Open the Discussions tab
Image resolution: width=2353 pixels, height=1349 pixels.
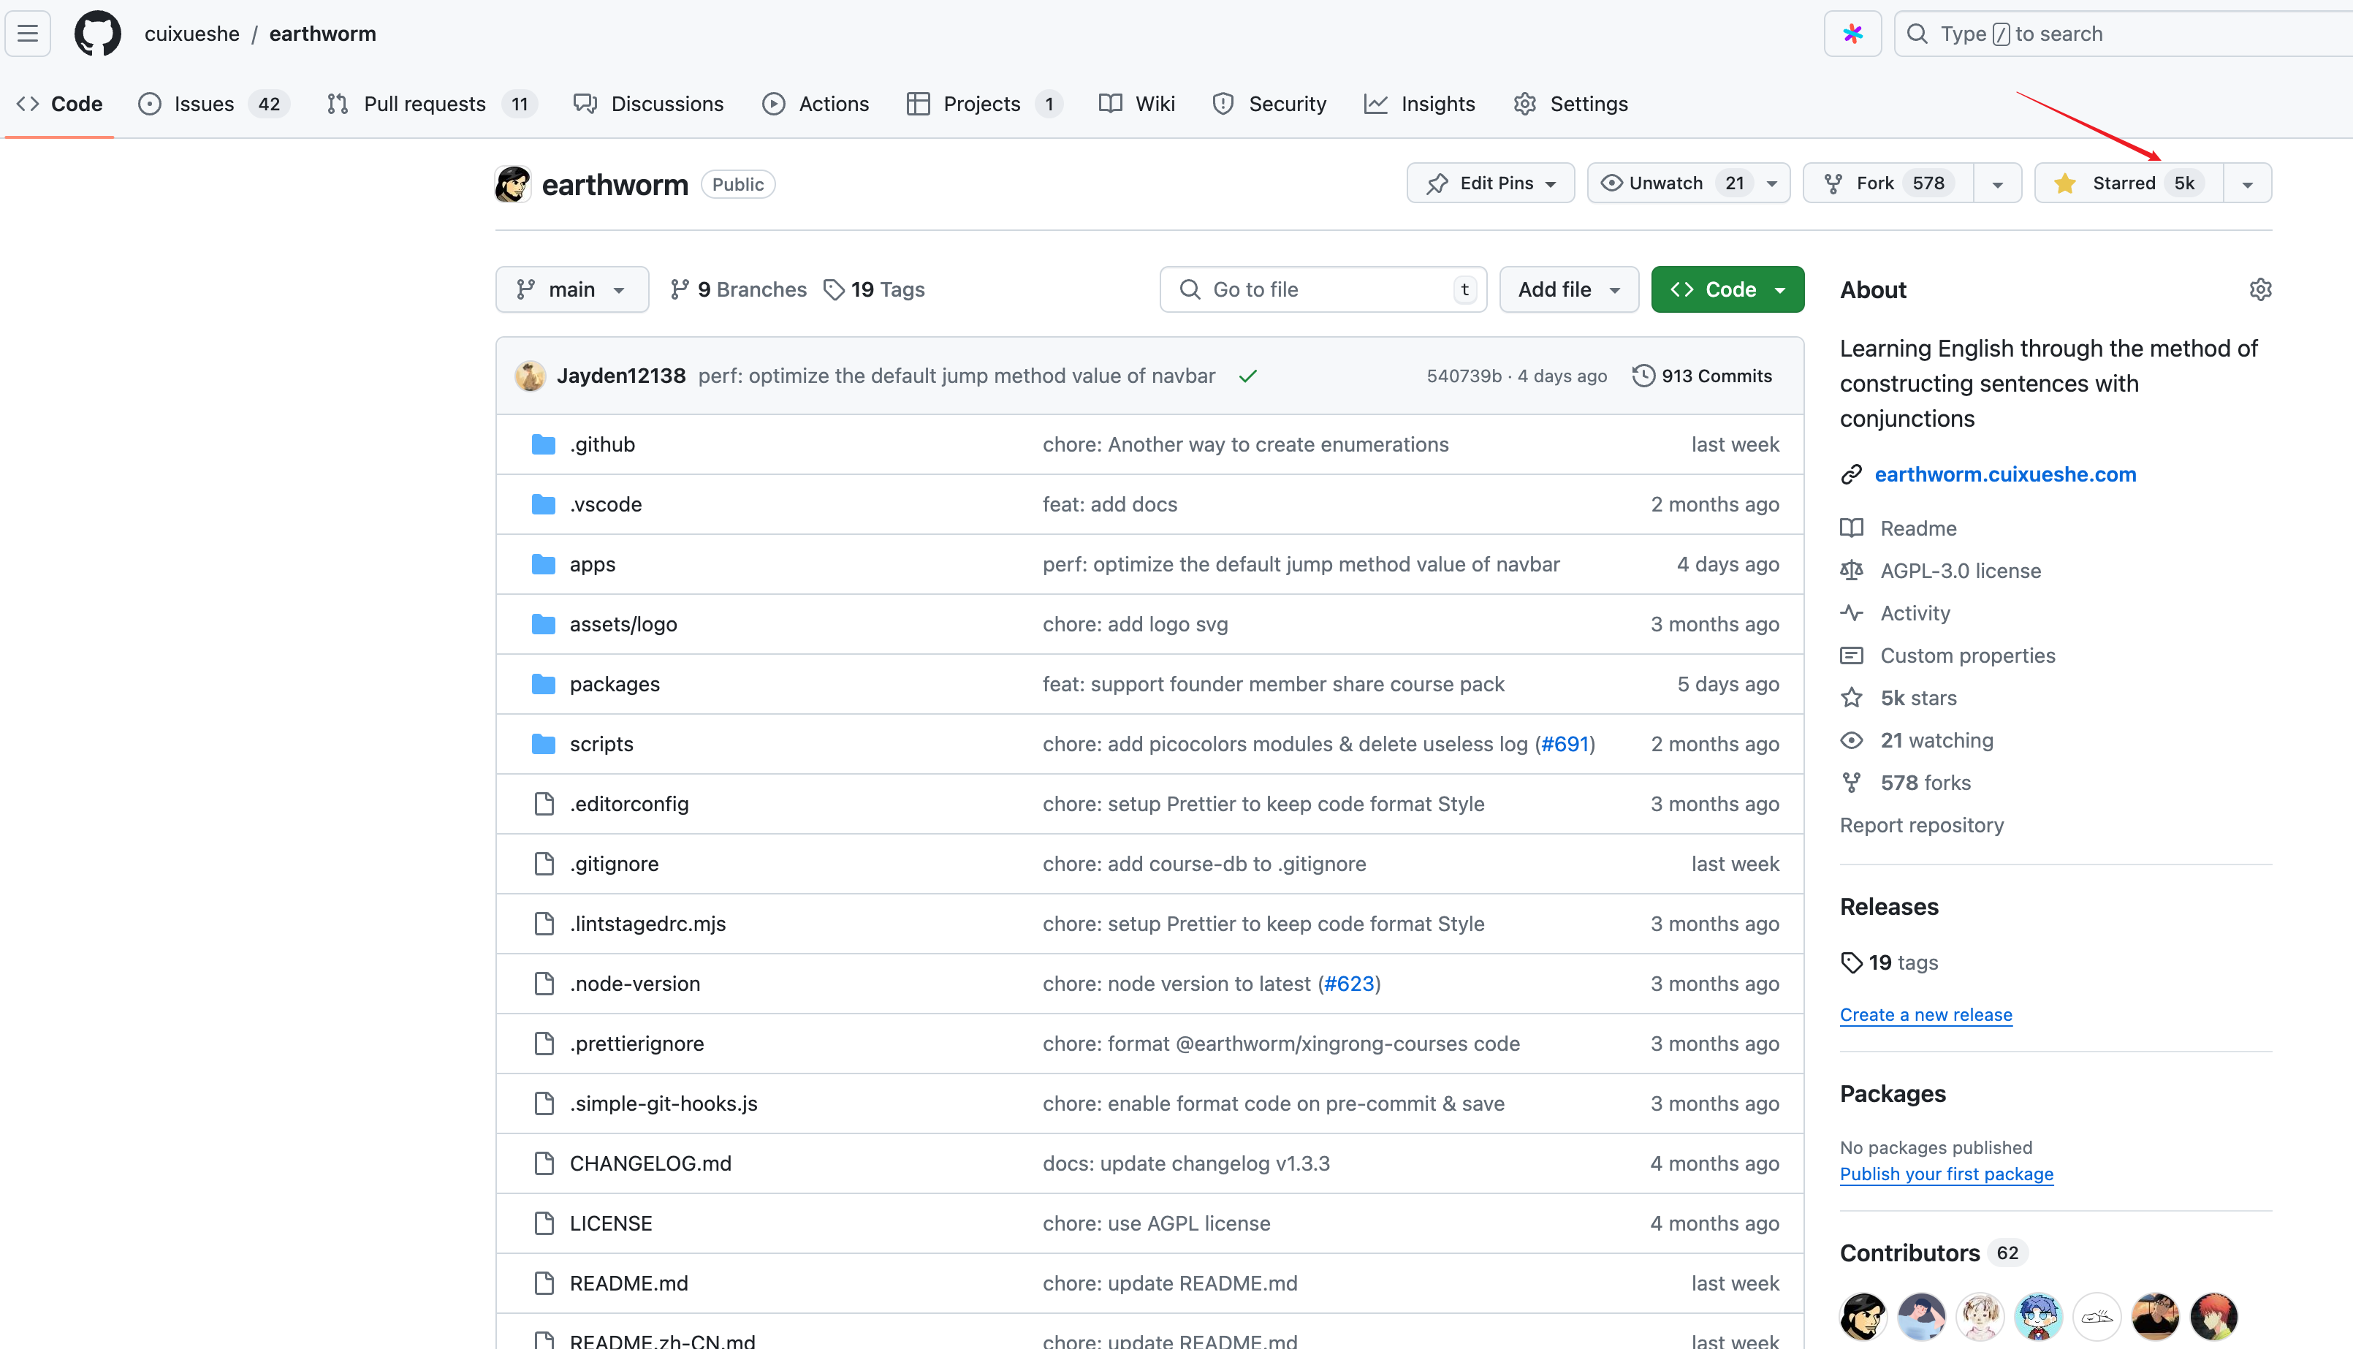648,104
